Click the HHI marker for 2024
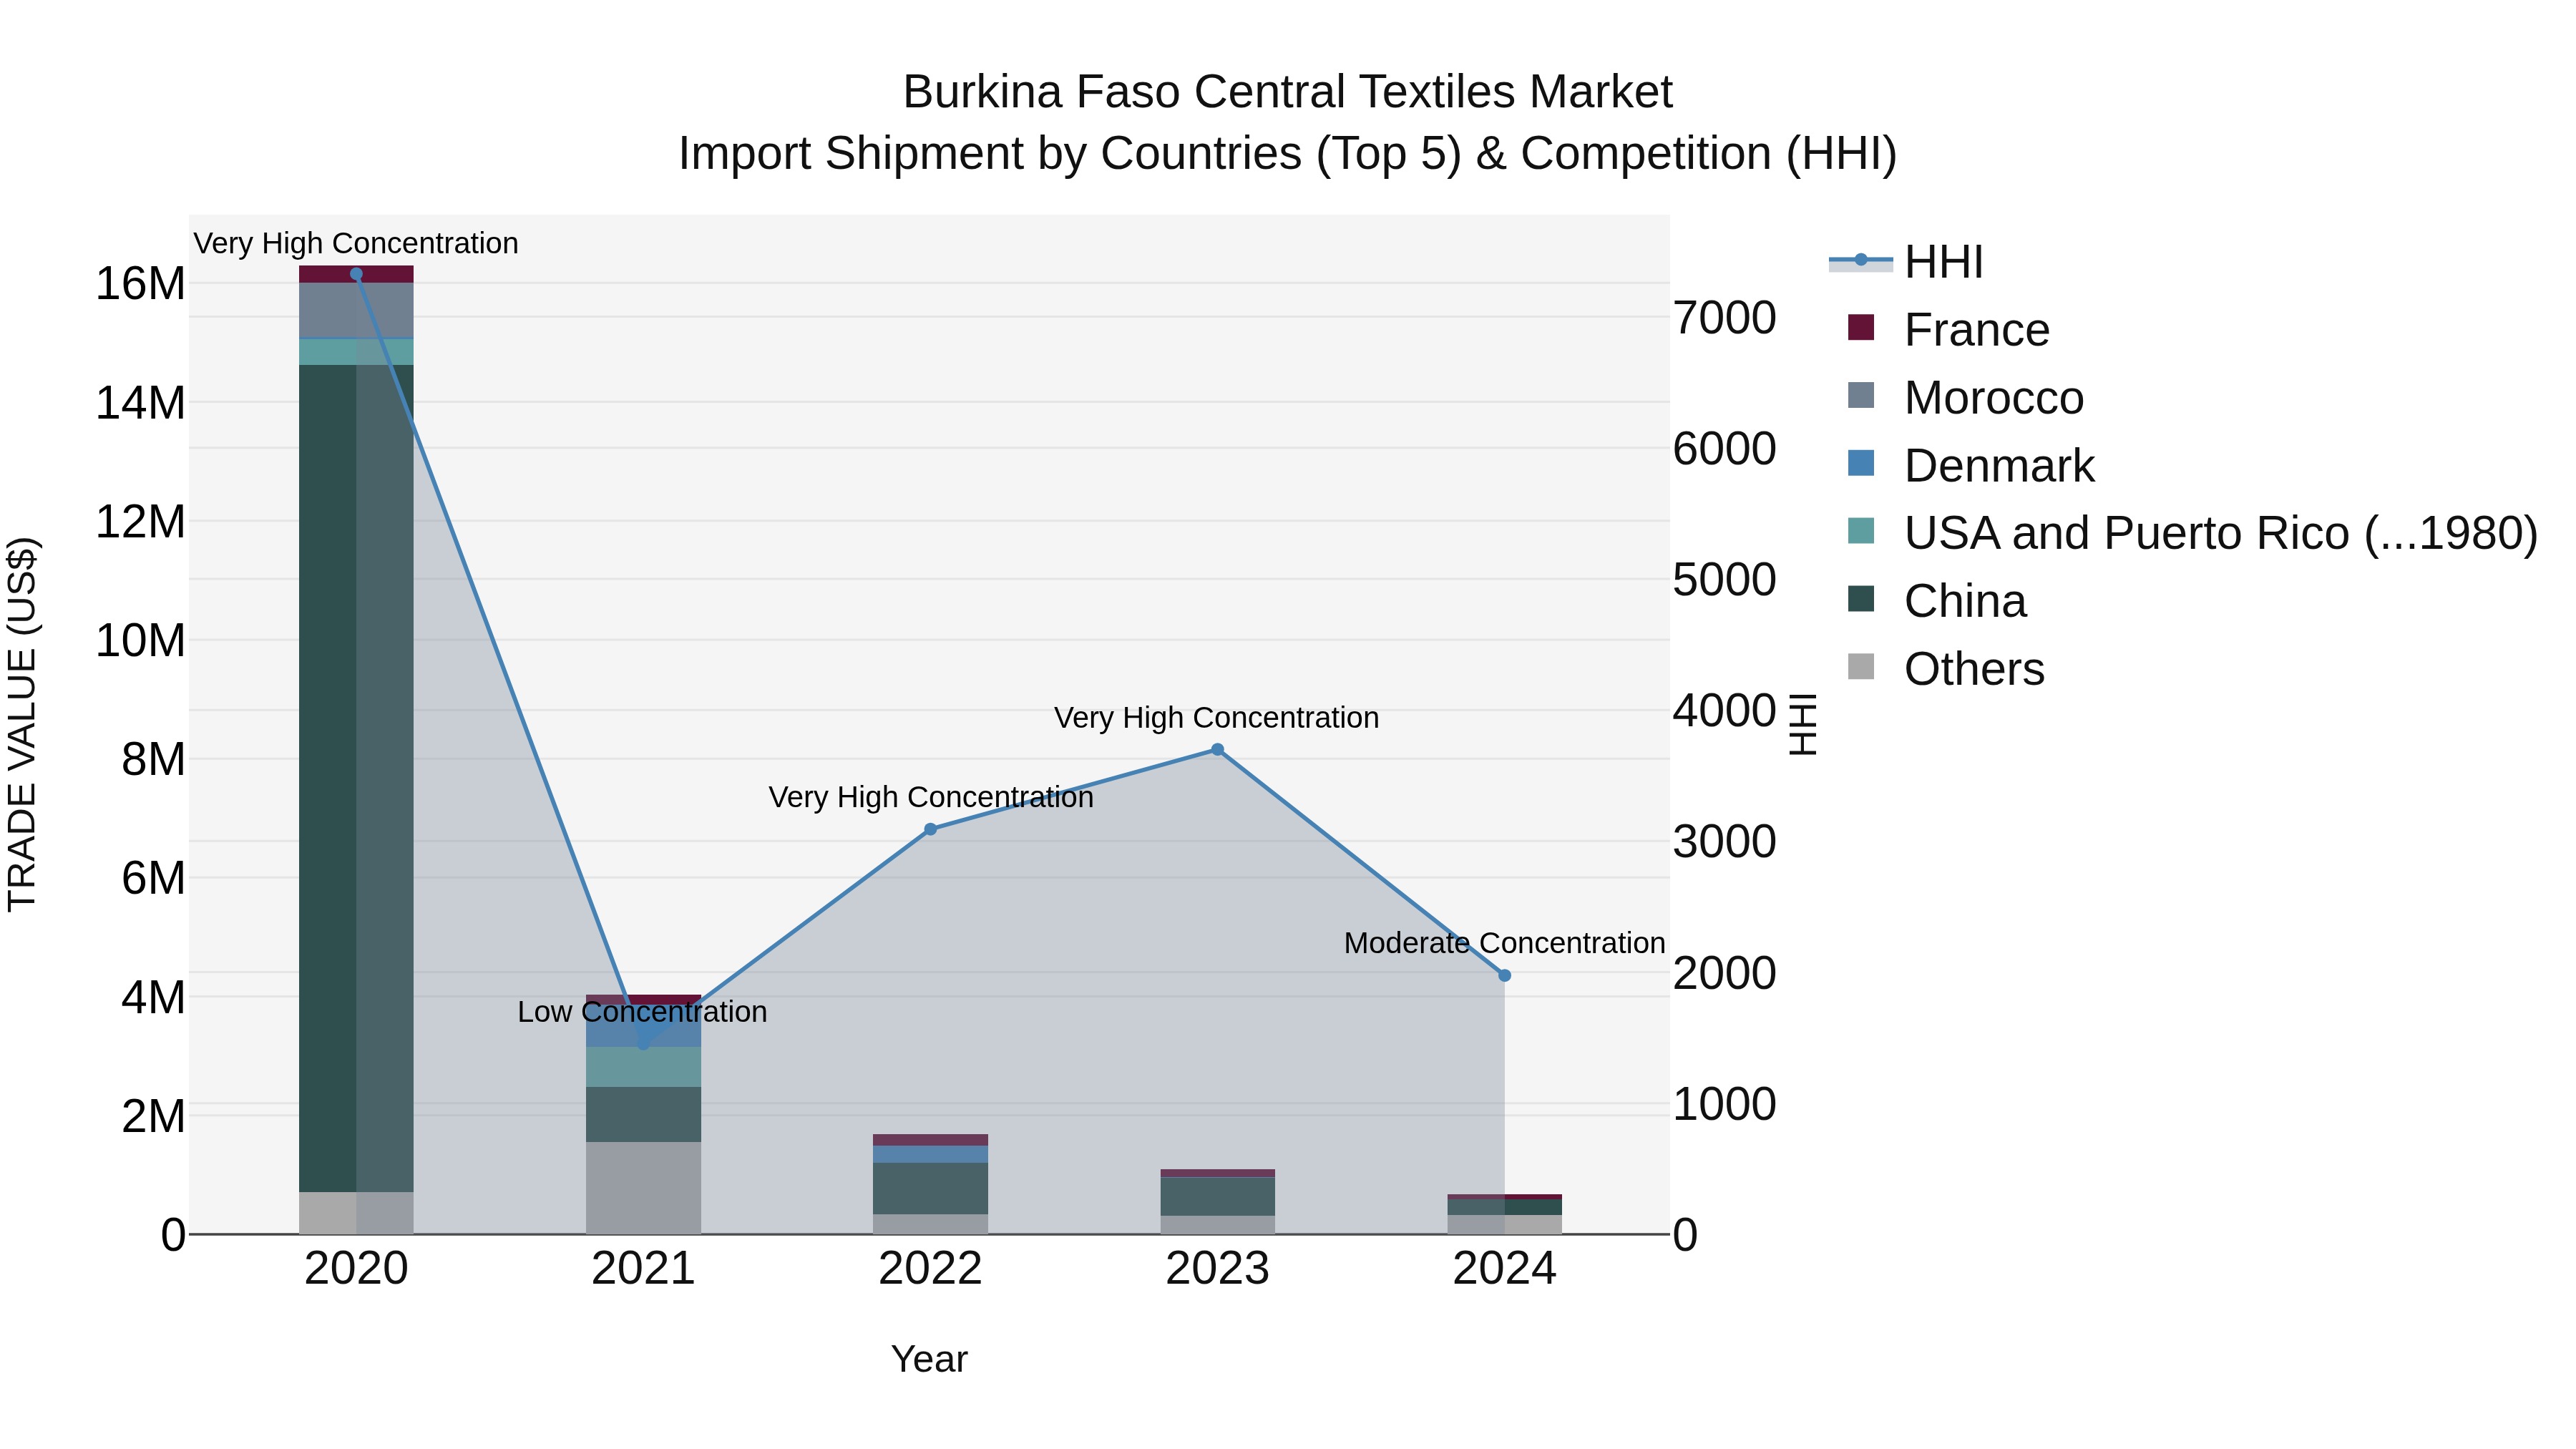 1504,975
